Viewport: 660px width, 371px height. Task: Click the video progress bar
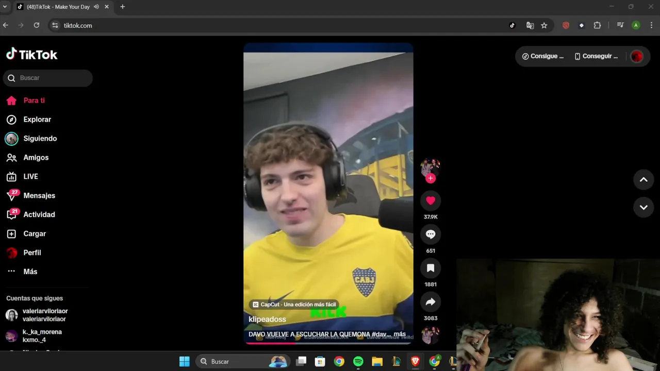click(328, 343)
